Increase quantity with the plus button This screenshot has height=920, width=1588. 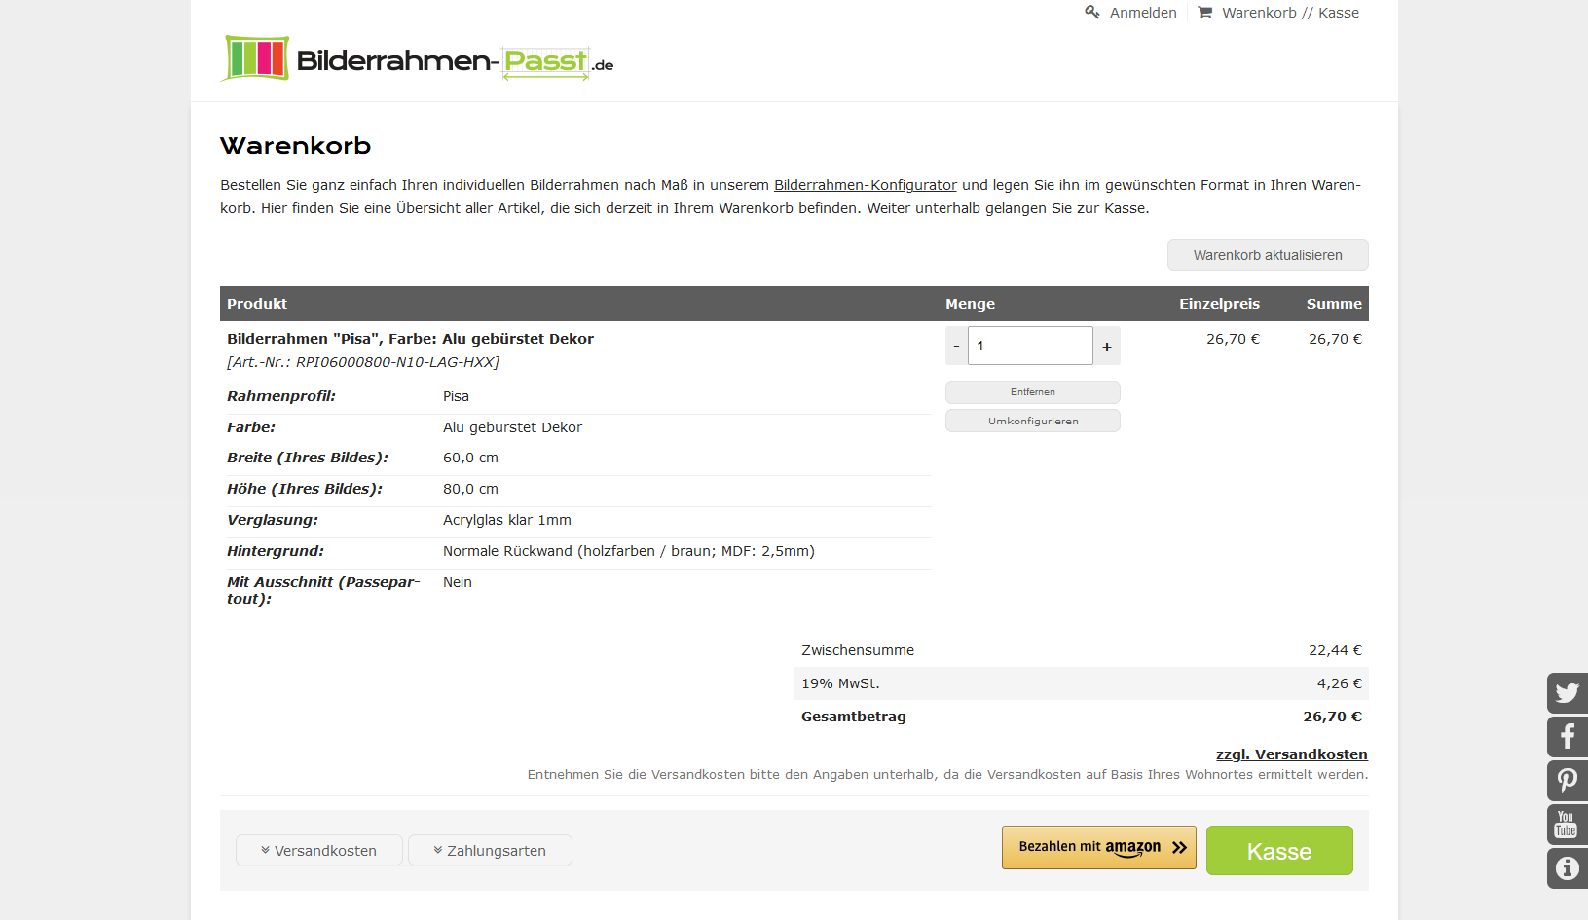coord(1107,346)
